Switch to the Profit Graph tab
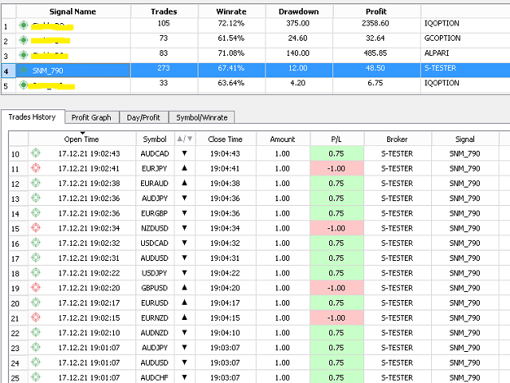The image size is (510, 383). click(92, 117)
